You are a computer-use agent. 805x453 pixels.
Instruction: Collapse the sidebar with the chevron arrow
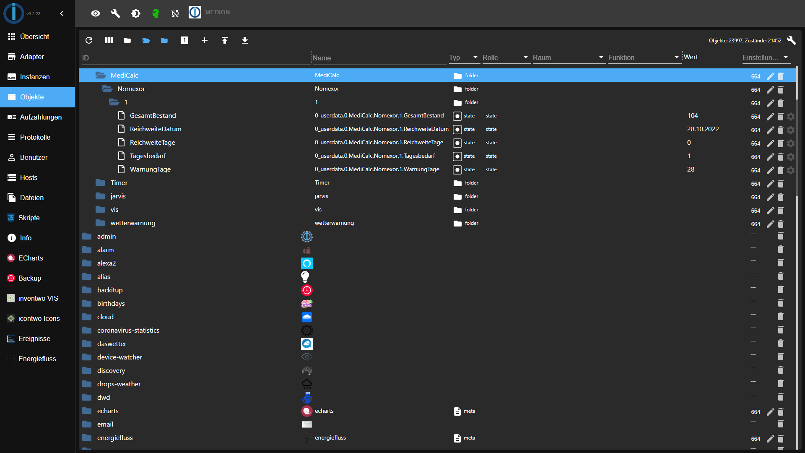pos(62,13)
